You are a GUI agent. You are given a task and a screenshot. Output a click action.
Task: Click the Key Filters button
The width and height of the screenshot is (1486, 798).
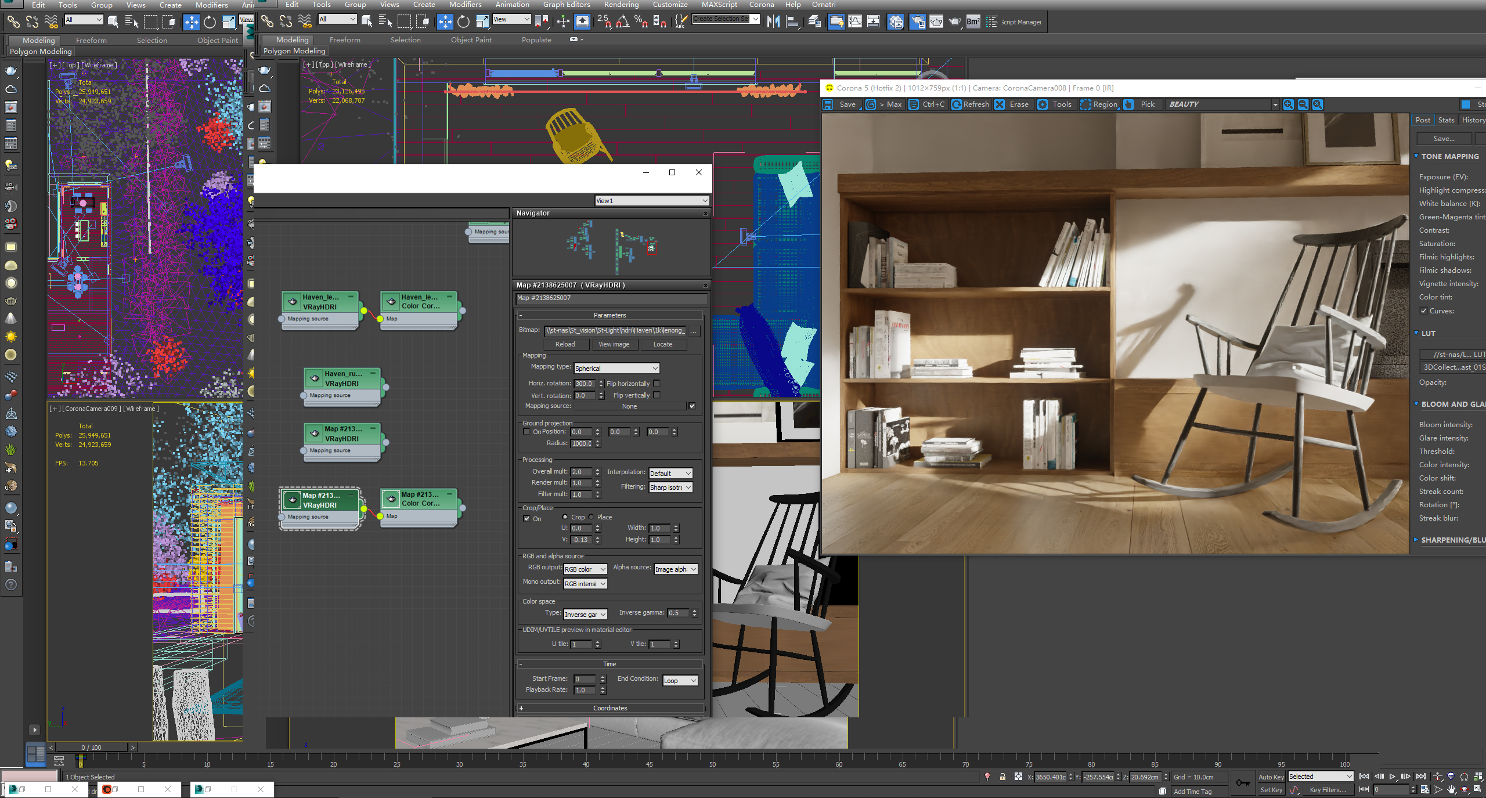coord(1328,790)
